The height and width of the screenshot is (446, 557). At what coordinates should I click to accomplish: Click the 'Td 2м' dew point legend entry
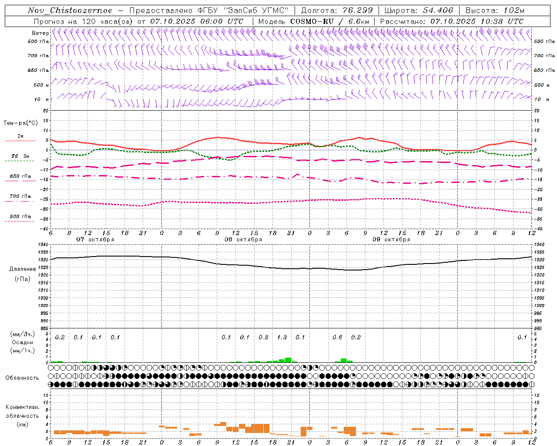tap(20, 156)
